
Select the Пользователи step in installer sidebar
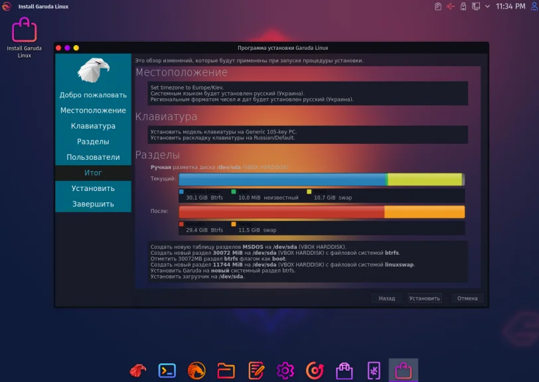[x=93, y=157]
